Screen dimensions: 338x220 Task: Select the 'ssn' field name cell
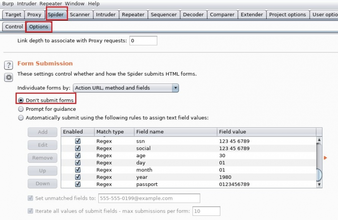(x=175, y=141)
